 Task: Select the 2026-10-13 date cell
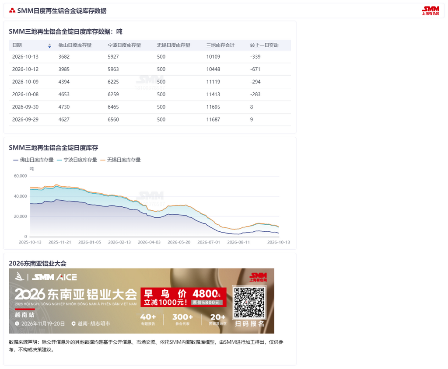click(x=25, y=56)
